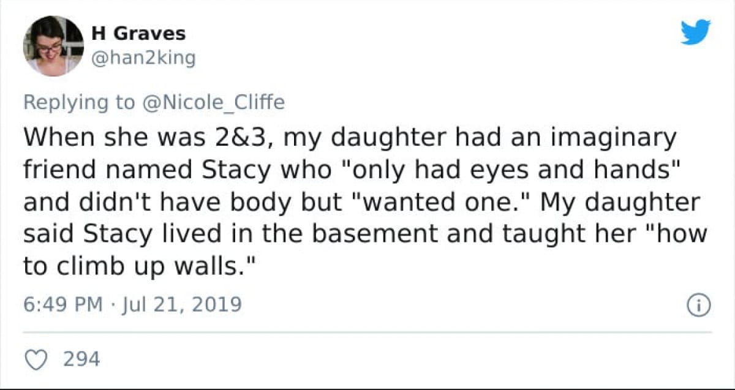Like the tweet with the heart icon
This screenshot has height=390, width=735.
(x=39, y=359)
